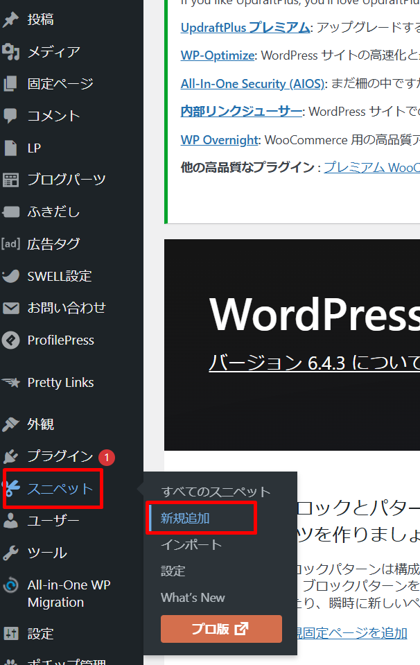Choose What's New in submenu
This screenshot has width=420, height=665.
pos(193,598)
